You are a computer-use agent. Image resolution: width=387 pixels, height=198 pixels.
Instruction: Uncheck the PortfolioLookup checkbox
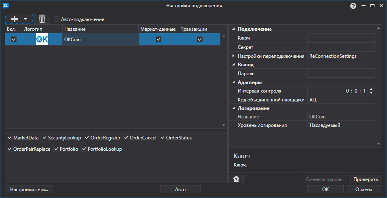[x=84, y=149]
